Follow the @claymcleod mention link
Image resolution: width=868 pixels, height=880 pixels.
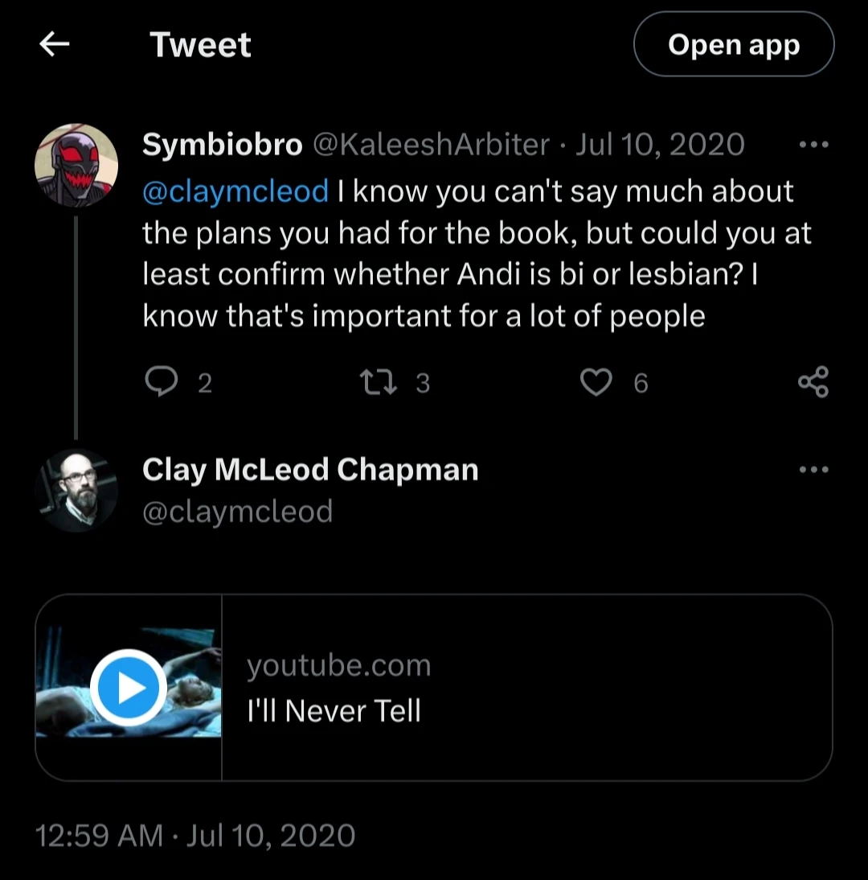tap(235, 191)
